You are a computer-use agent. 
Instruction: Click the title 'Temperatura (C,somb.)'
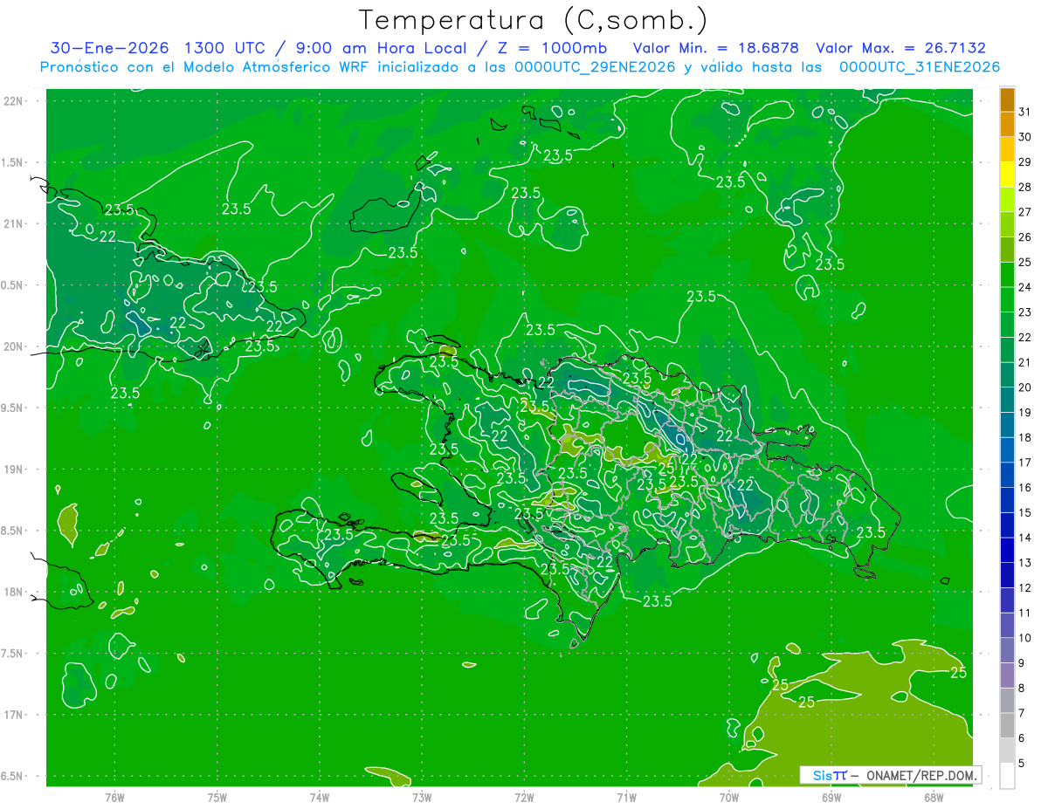[x=533, y=20]
